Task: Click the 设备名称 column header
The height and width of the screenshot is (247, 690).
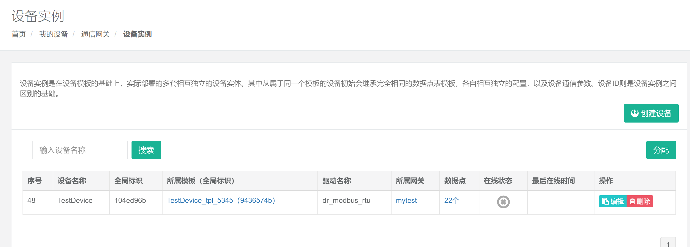Action: click(72, 181)
